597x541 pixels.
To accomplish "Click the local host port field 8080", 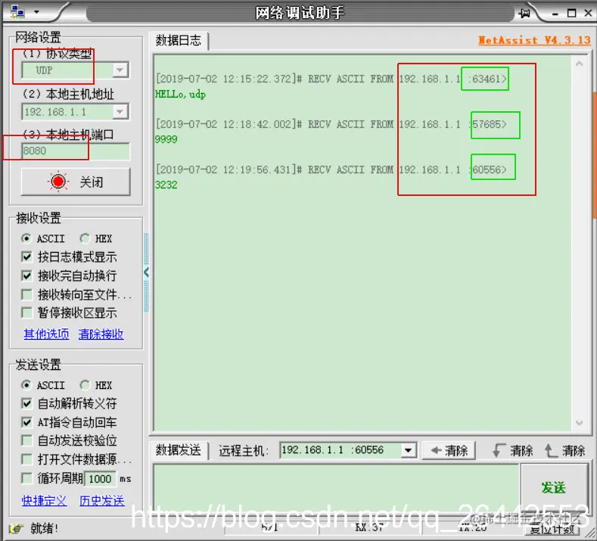I will (x=76, y=151).
